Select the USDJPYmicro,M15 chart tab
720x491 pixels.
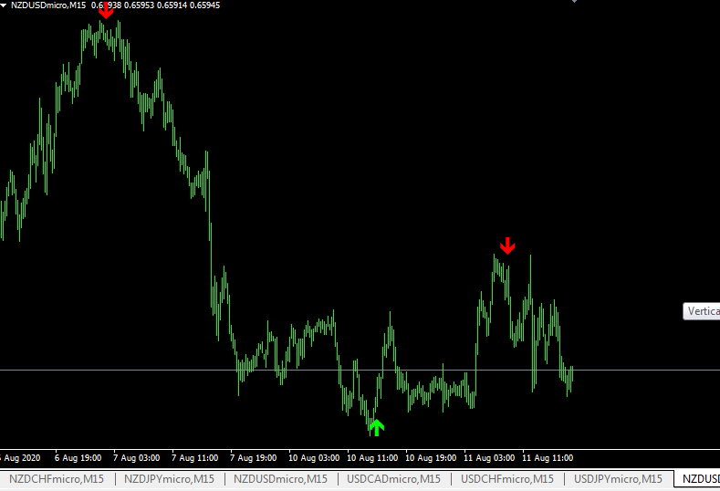[x=619, y=479]
